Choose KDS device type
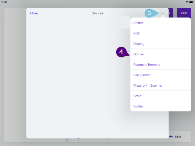Image resolution: width=195 pixels, height=146 pixels. pyautogui.click(x=136, y=33)
